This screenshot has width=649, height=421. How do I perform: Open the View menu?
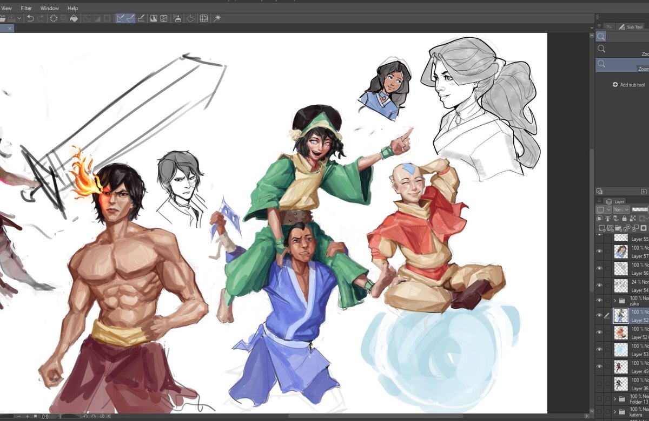(x=6, y=8)
